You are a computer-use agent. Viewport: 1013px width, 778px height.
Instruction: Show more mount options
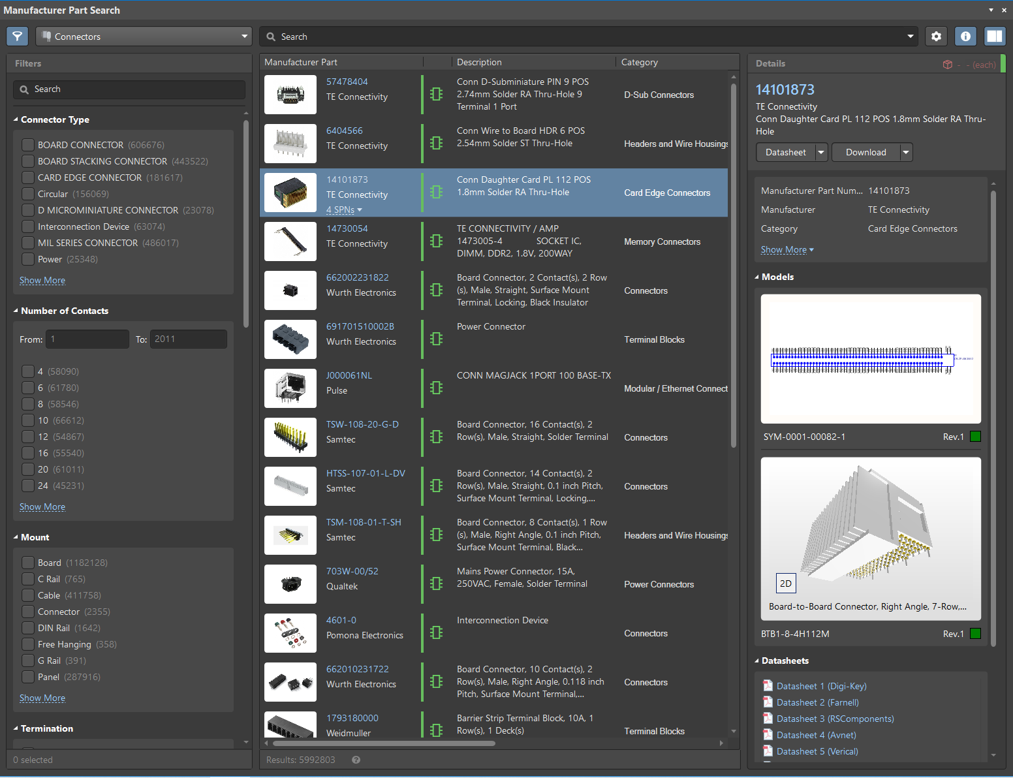point(42,698)
